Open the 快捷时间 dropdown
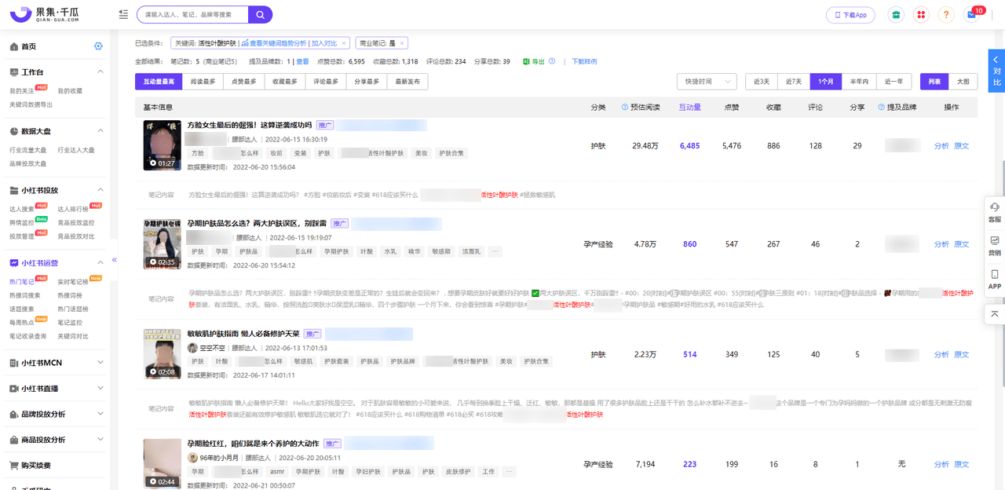 (x=707, y=82)
